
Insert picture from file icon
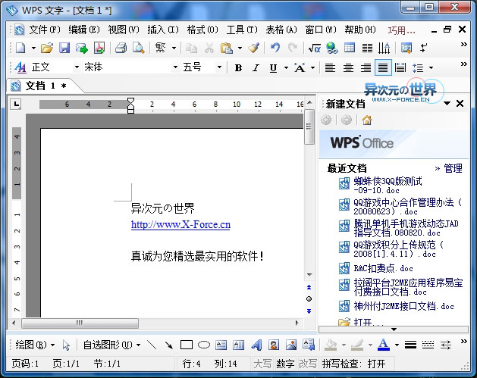coord(291,345)
